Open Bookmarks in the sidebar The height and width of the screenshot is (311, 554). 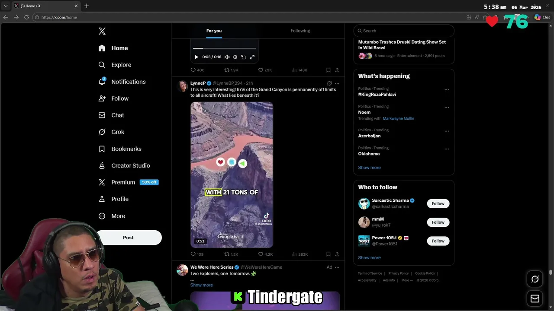coord(120,149)
